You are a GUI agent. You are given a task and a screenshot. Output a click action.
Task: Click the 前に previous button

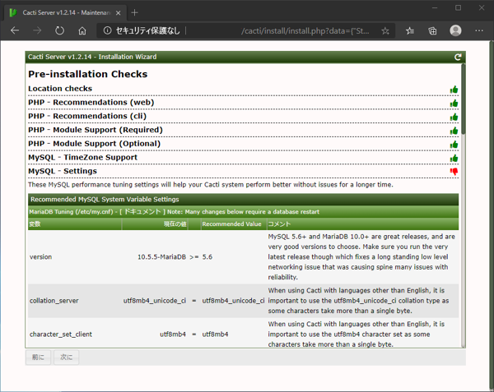(x=38, y=357)
